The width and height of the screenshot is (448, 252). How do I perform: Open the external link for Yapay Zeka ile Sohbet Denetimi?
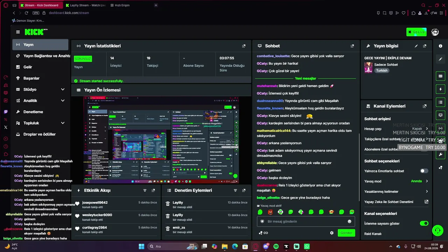426,202
